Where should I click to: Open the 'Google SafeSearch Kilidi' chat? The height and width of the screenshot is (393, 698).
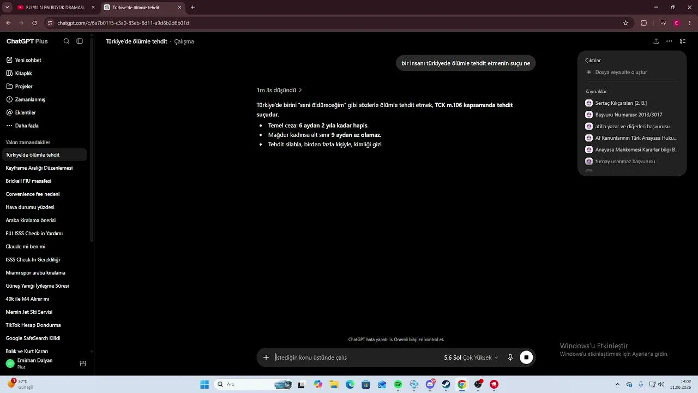(x=44, y=338)
